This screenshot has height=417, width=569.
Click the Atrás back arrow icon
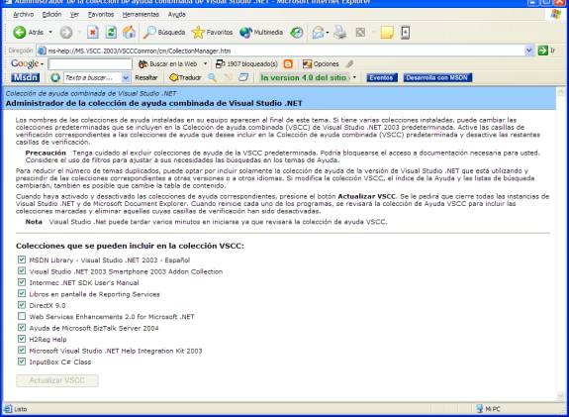tap(19, 33)
